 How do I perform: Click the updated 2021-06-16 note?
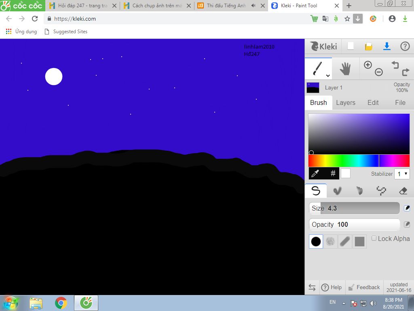pos(399,288)
